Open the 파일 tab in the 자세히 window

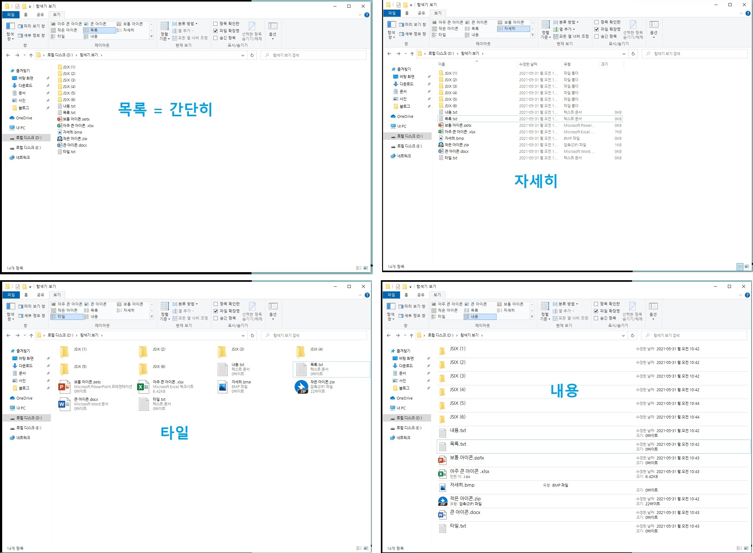(x=391, y=13)
